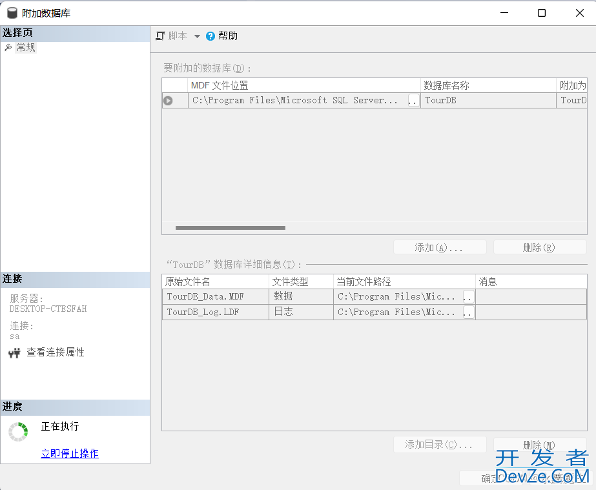Click the current path cell for TourDB_Log.LDF
This screenshot has height=490, width=596.
click(x=398, y=312)
